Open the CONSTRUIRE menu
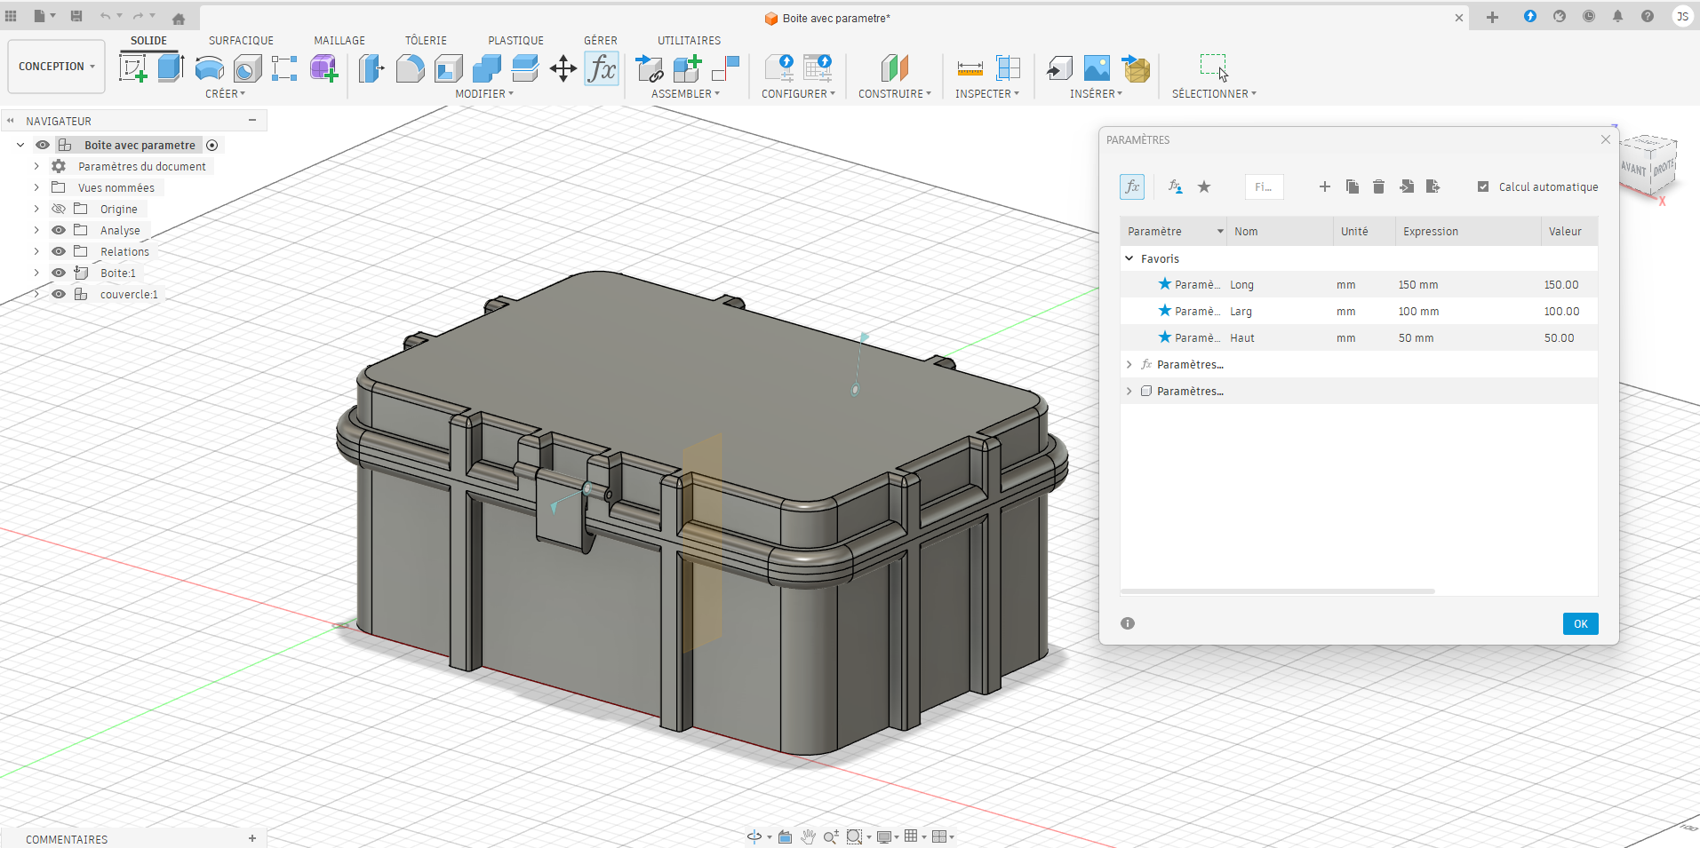The height and width of the screenshot is (848, 1700). (x=895, y=93)
